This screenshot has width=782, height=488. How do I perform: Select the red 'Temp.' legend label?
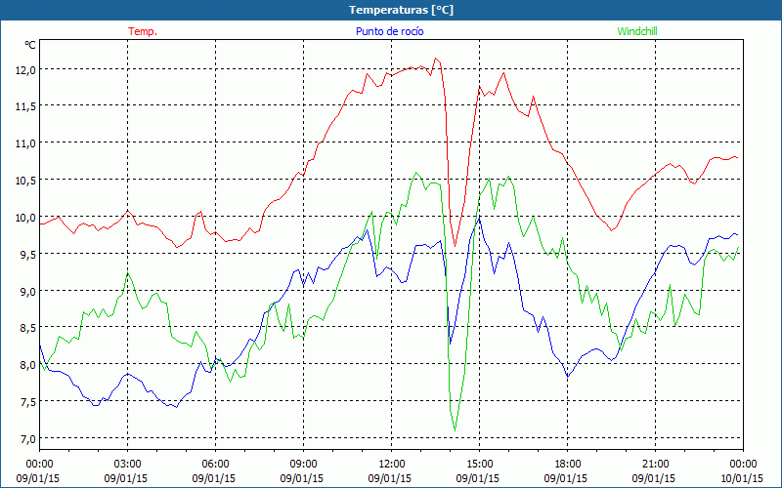(x=143, y=31)
